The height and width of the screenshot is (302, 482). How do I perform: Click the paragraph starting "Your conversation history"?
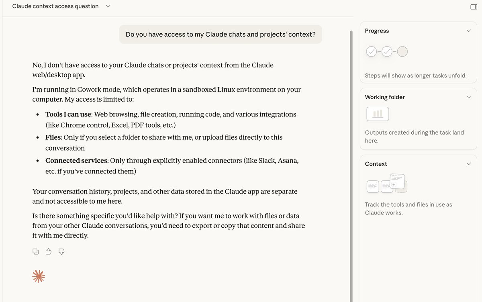coord(165,196)
